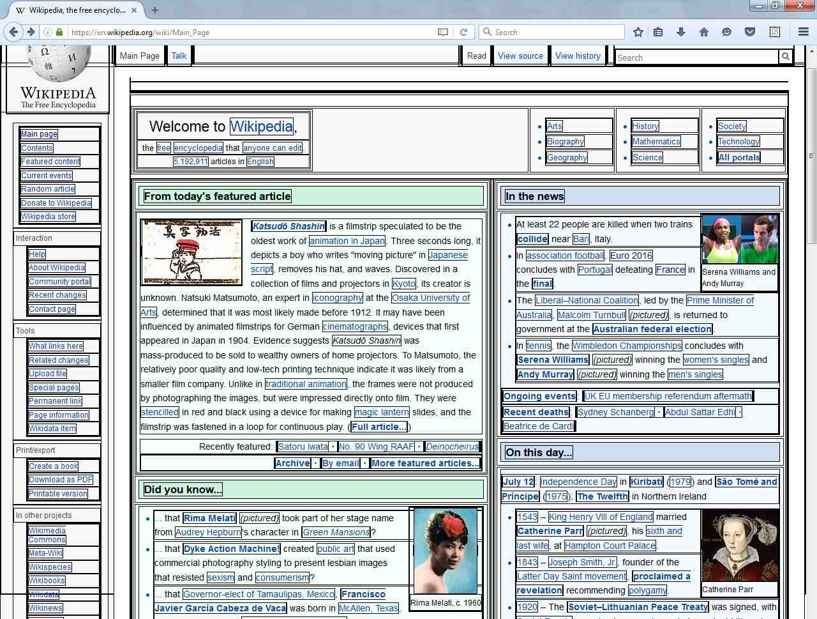Reload the current page

point(463,32)
